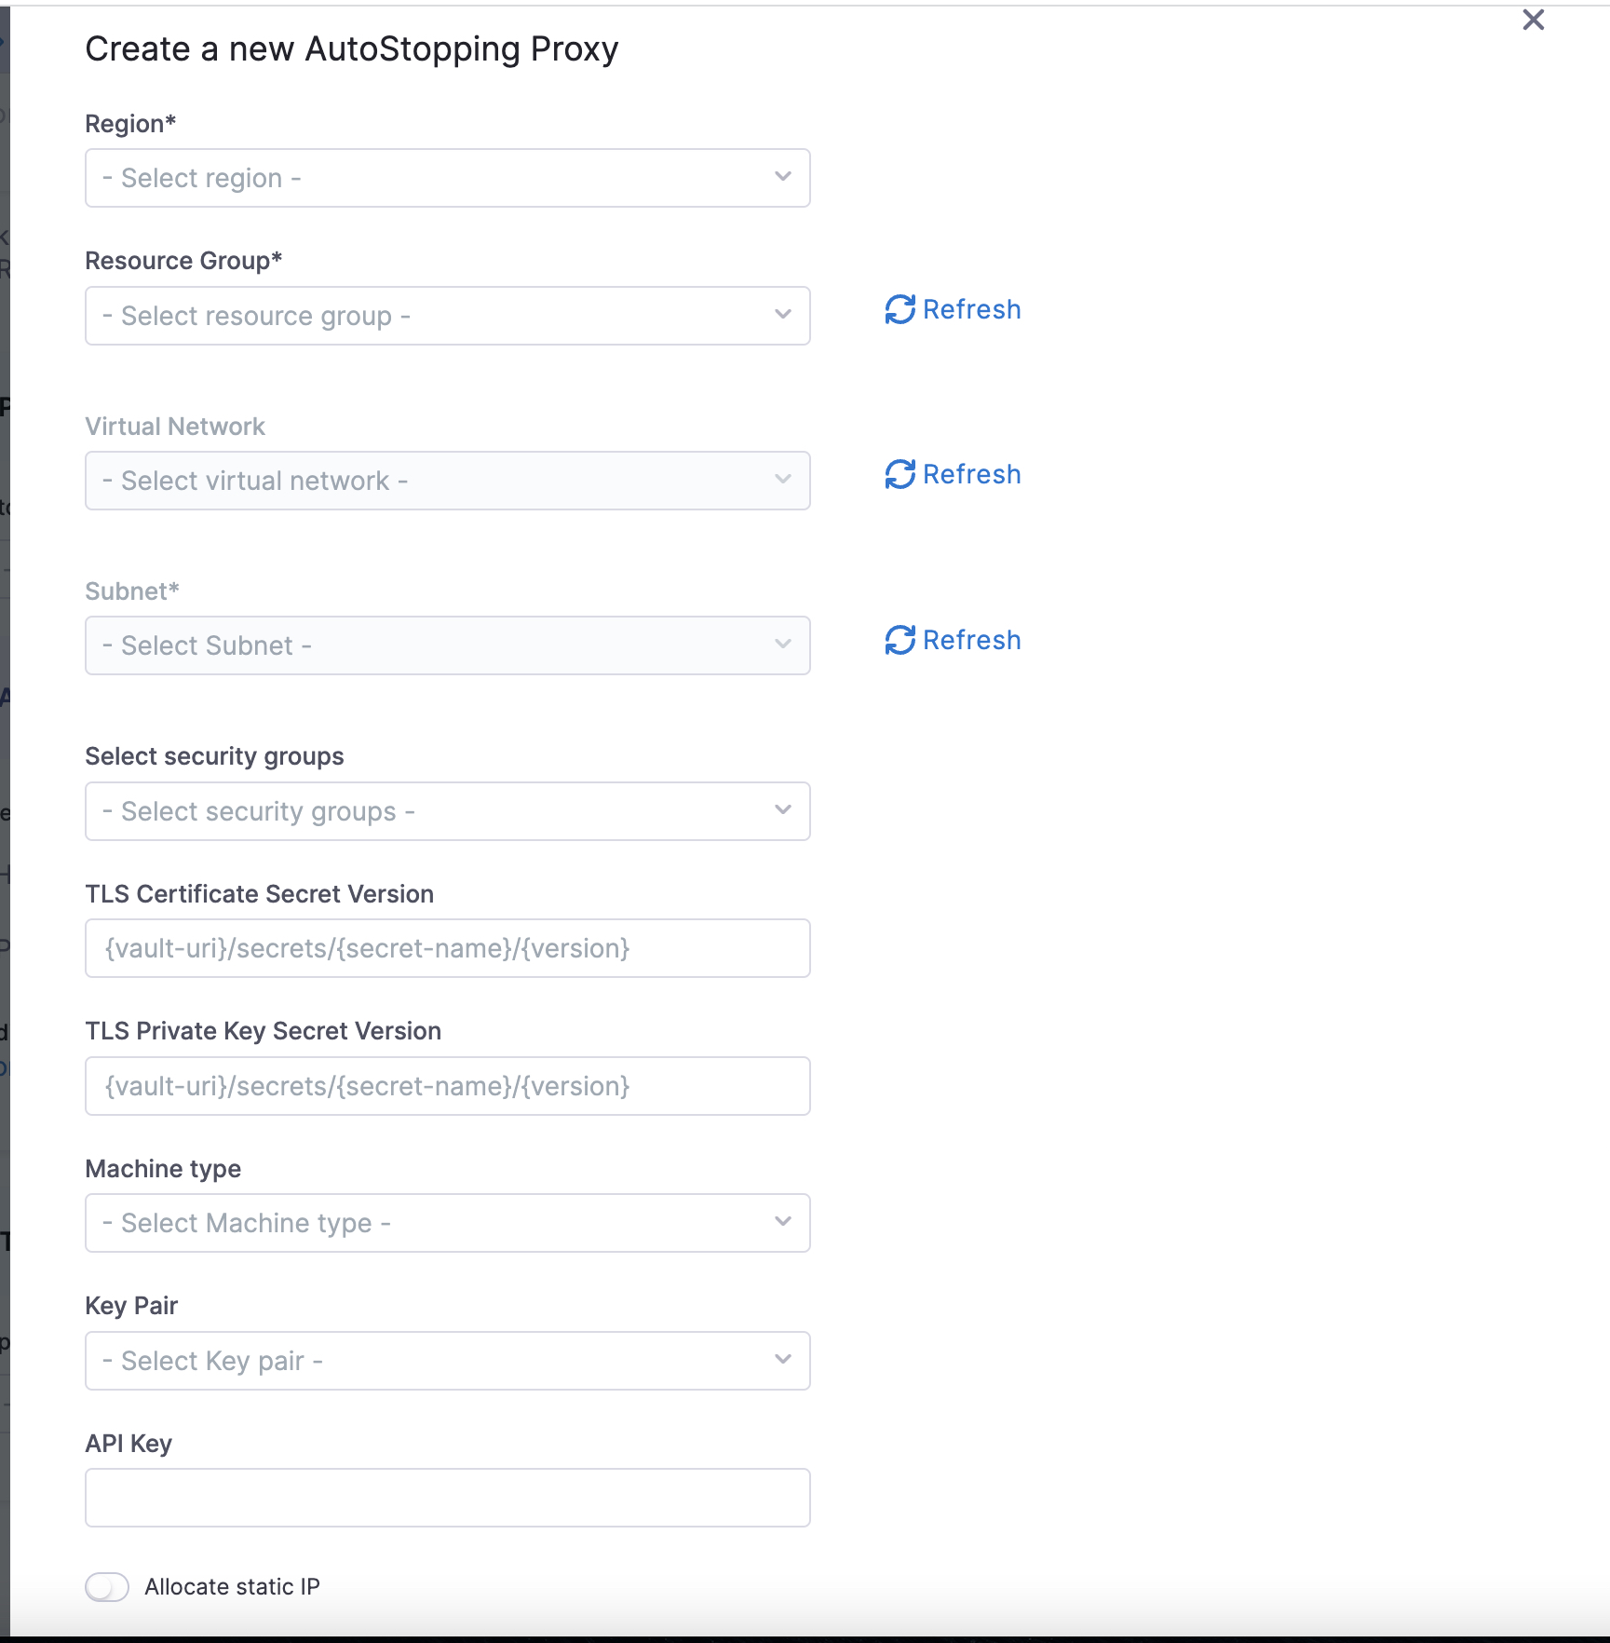Open the Select Key pair combo box

click(x=448, y=1361)
